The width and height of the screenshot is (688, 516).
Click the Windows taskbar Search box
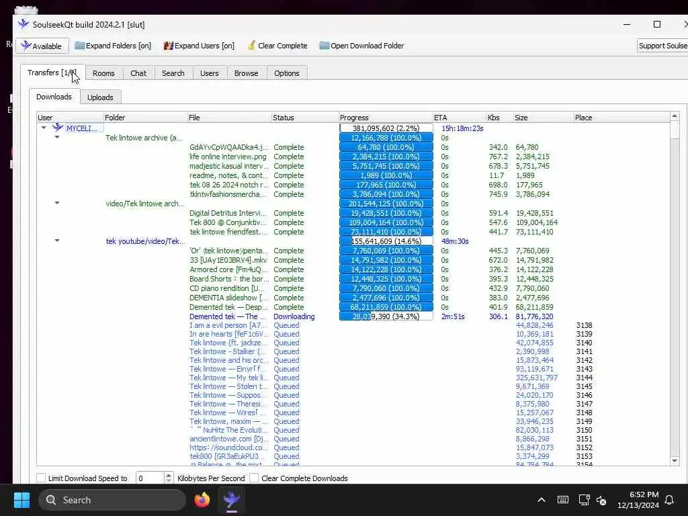[112, 500]
